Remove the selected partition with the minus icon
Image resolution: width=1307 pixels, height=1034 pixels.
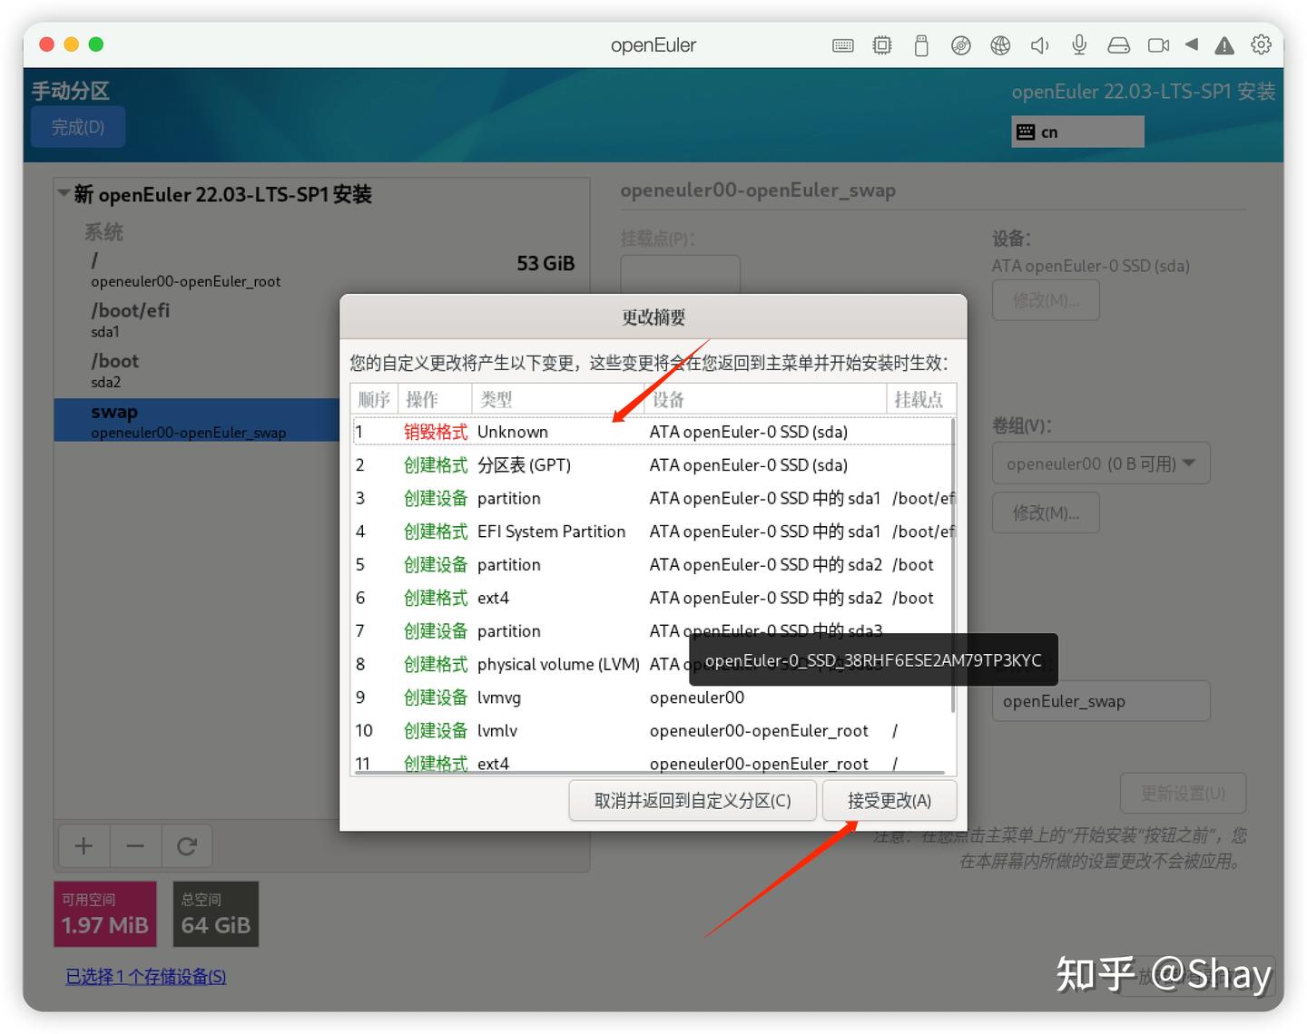coord(135,845)
